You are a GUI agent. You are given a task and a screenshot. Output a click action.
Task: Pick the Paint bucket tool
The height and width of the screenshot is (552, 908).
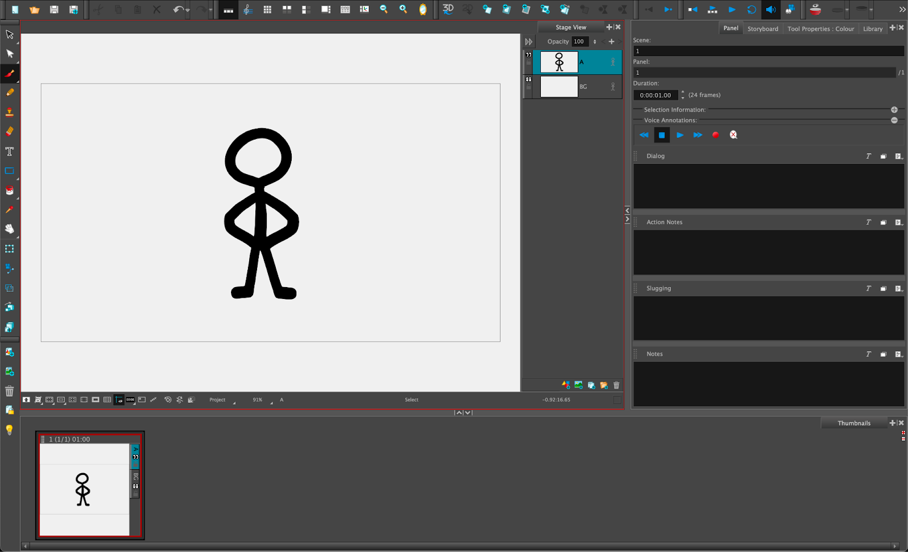10,191
